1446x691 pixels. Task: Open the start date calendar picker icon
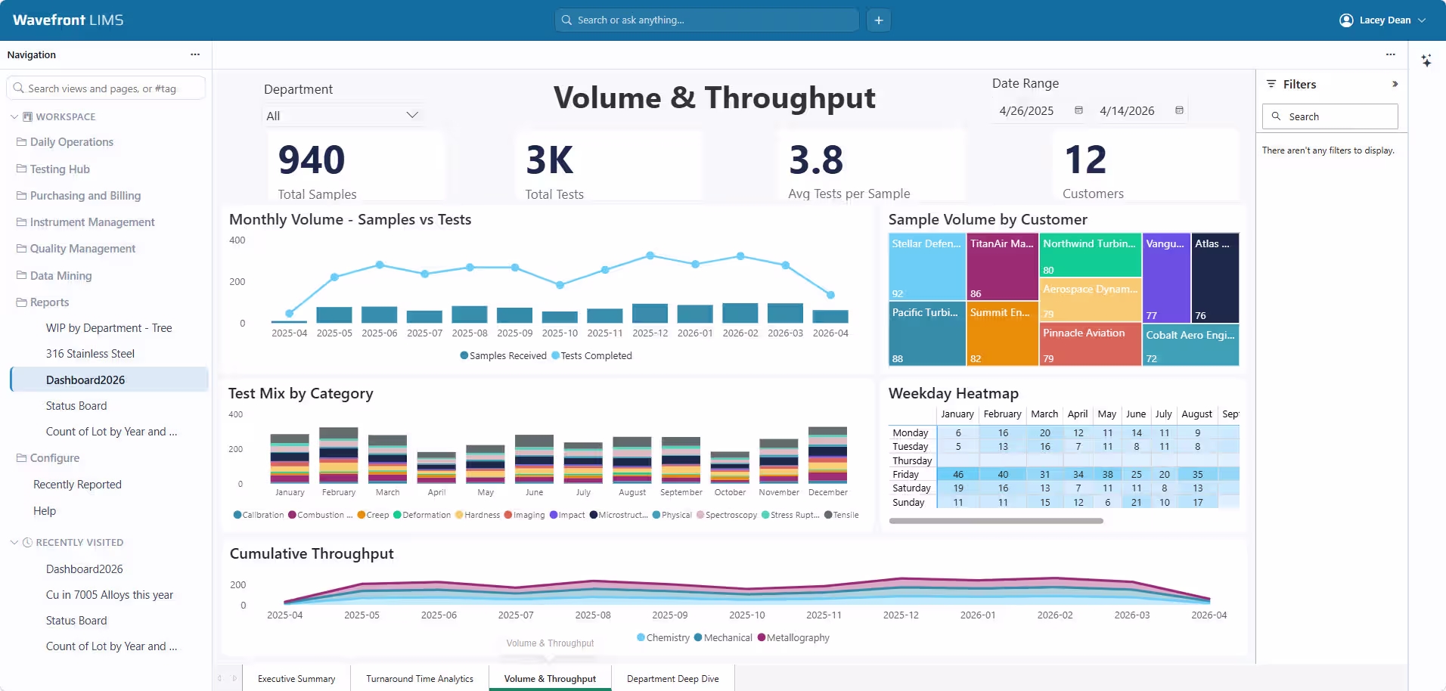(x=1078, y=110)
